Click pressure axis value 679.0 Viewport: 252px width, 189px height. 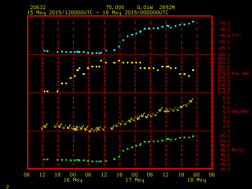pyautogui.click(x=224, y=74)
